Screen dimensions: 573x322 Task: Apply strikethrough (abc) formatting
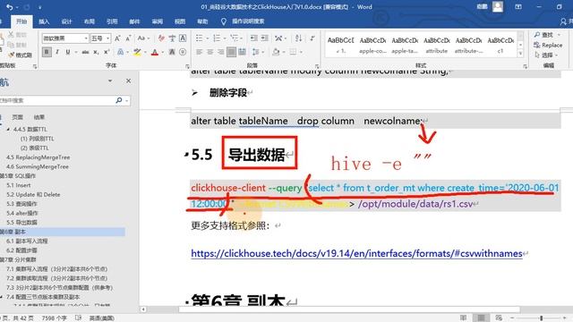[x=85, y=52]
